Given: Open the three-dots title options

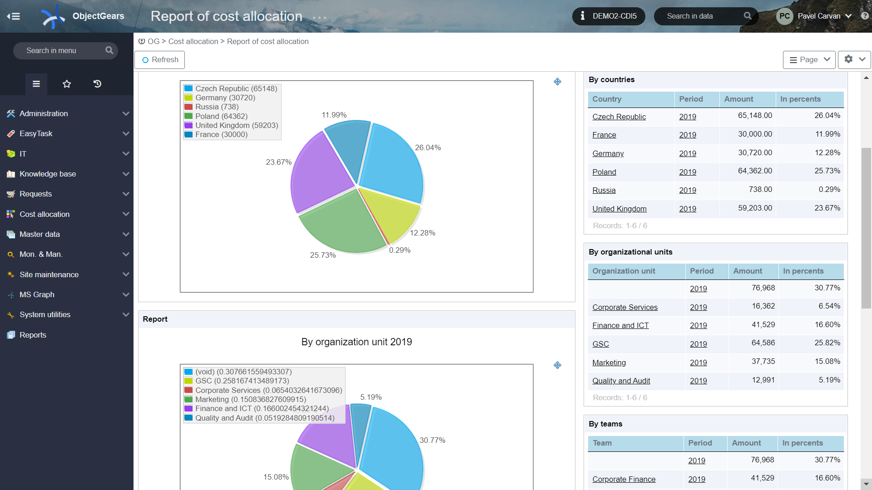Looking at the screenshot, I should pos(319,18).
